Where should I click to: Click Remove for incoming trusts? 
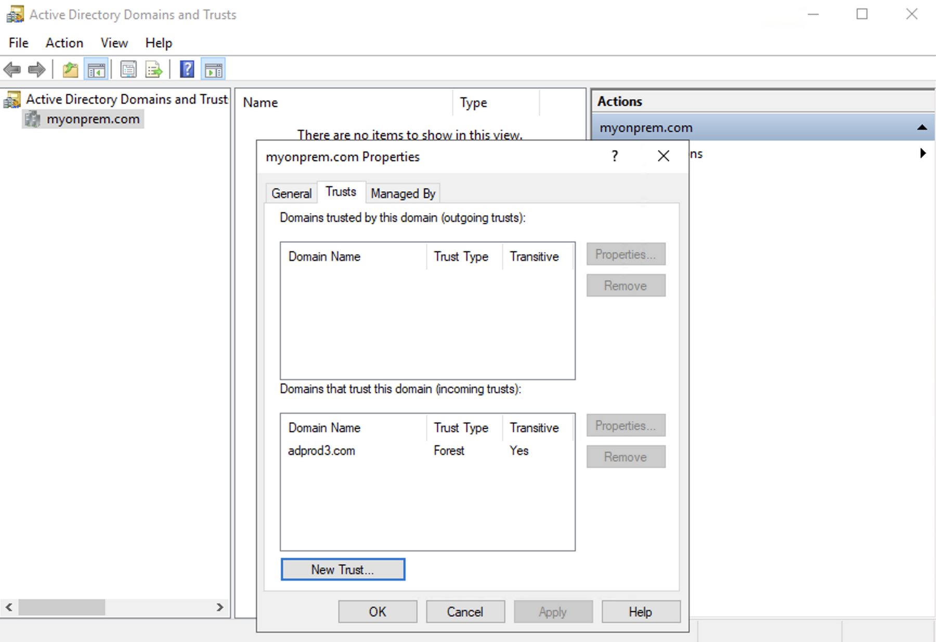click(626, 456)
